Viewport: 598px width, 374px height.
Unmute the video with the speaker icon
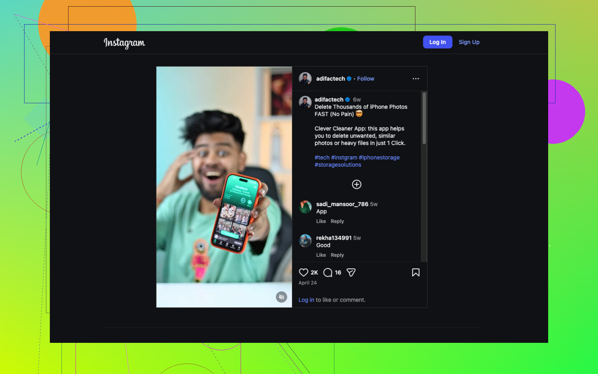coord(281,297)
